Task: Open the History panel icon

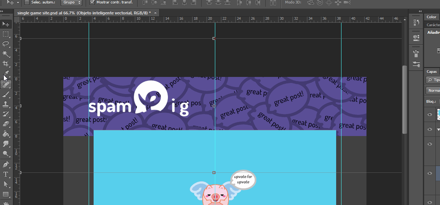Action: 417,22
